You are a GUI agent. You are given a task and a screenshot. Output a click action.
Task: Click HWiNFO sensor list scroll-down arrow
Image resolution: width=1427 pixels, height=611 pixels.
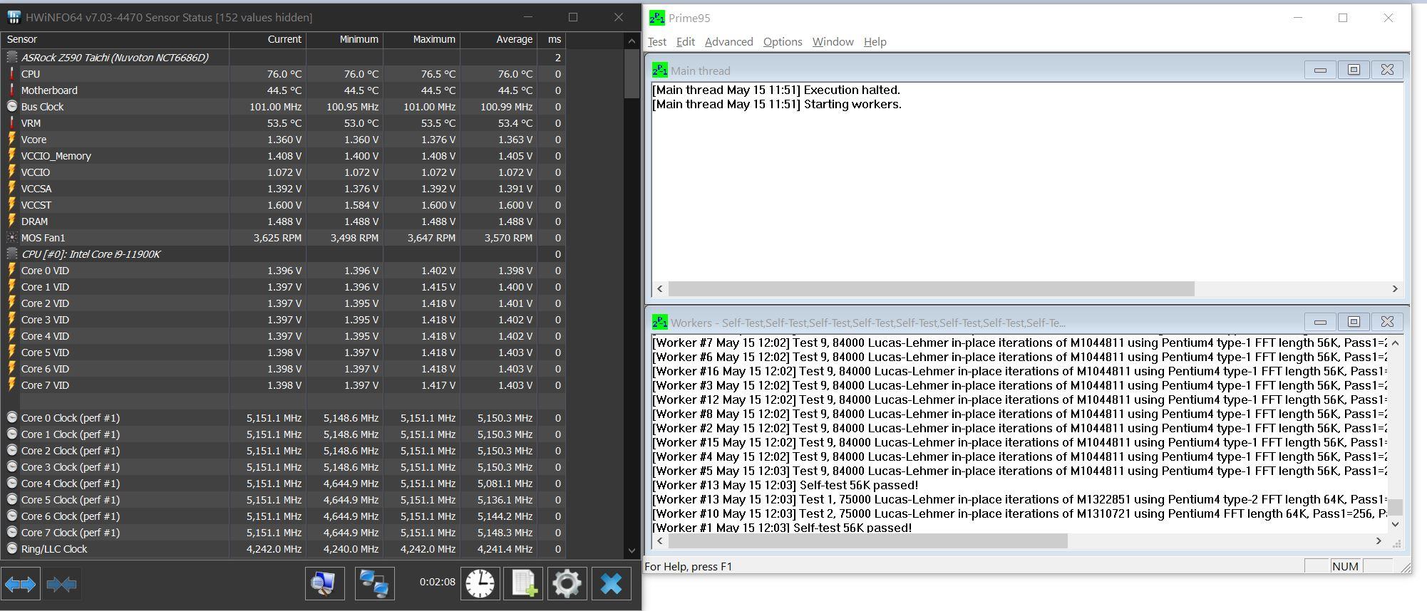[632, 550]
